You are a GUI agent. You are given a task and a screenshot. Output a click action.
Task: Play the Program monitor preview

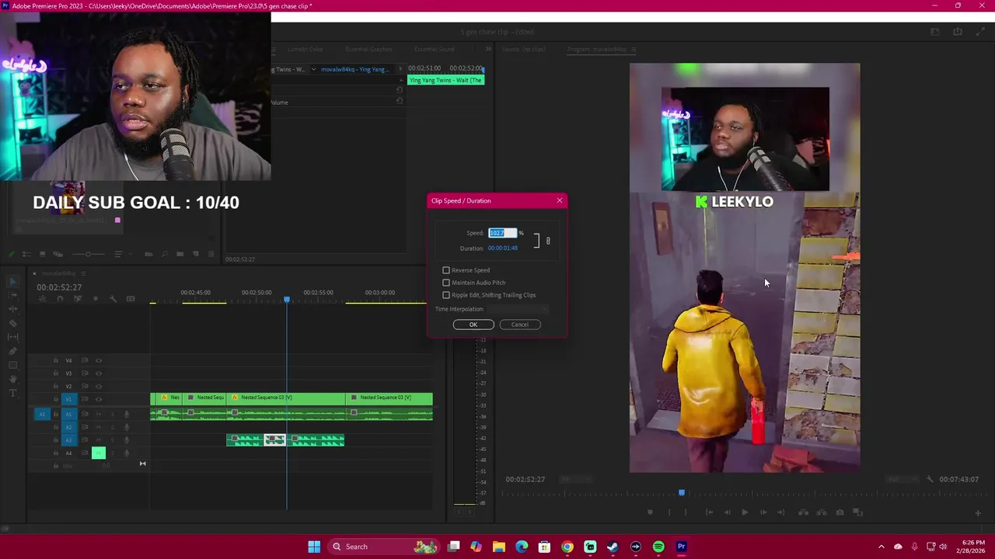point(745,512)
